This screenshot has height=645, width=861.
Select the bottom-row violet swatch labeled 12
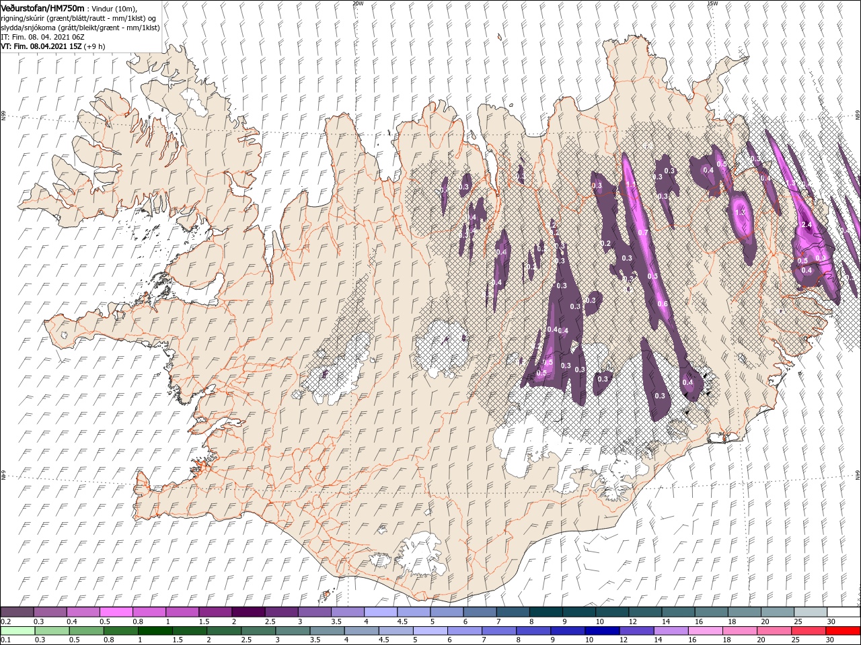pos(636,631)
